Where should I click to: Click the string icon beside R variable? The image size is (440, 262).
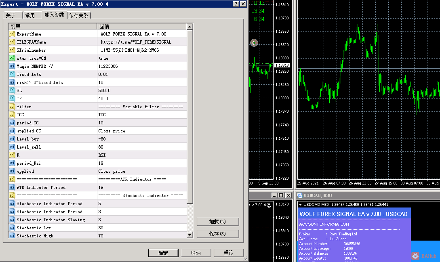[12, 155]
